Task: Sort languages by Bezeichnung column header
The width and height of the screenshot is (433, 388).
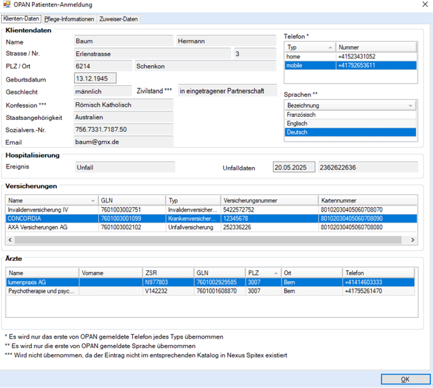Action: coord(348,105)
